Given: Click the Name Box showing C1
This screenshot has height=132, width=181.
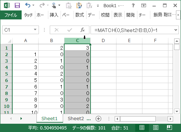Looking at the screenshot, I should pos(18,30).
